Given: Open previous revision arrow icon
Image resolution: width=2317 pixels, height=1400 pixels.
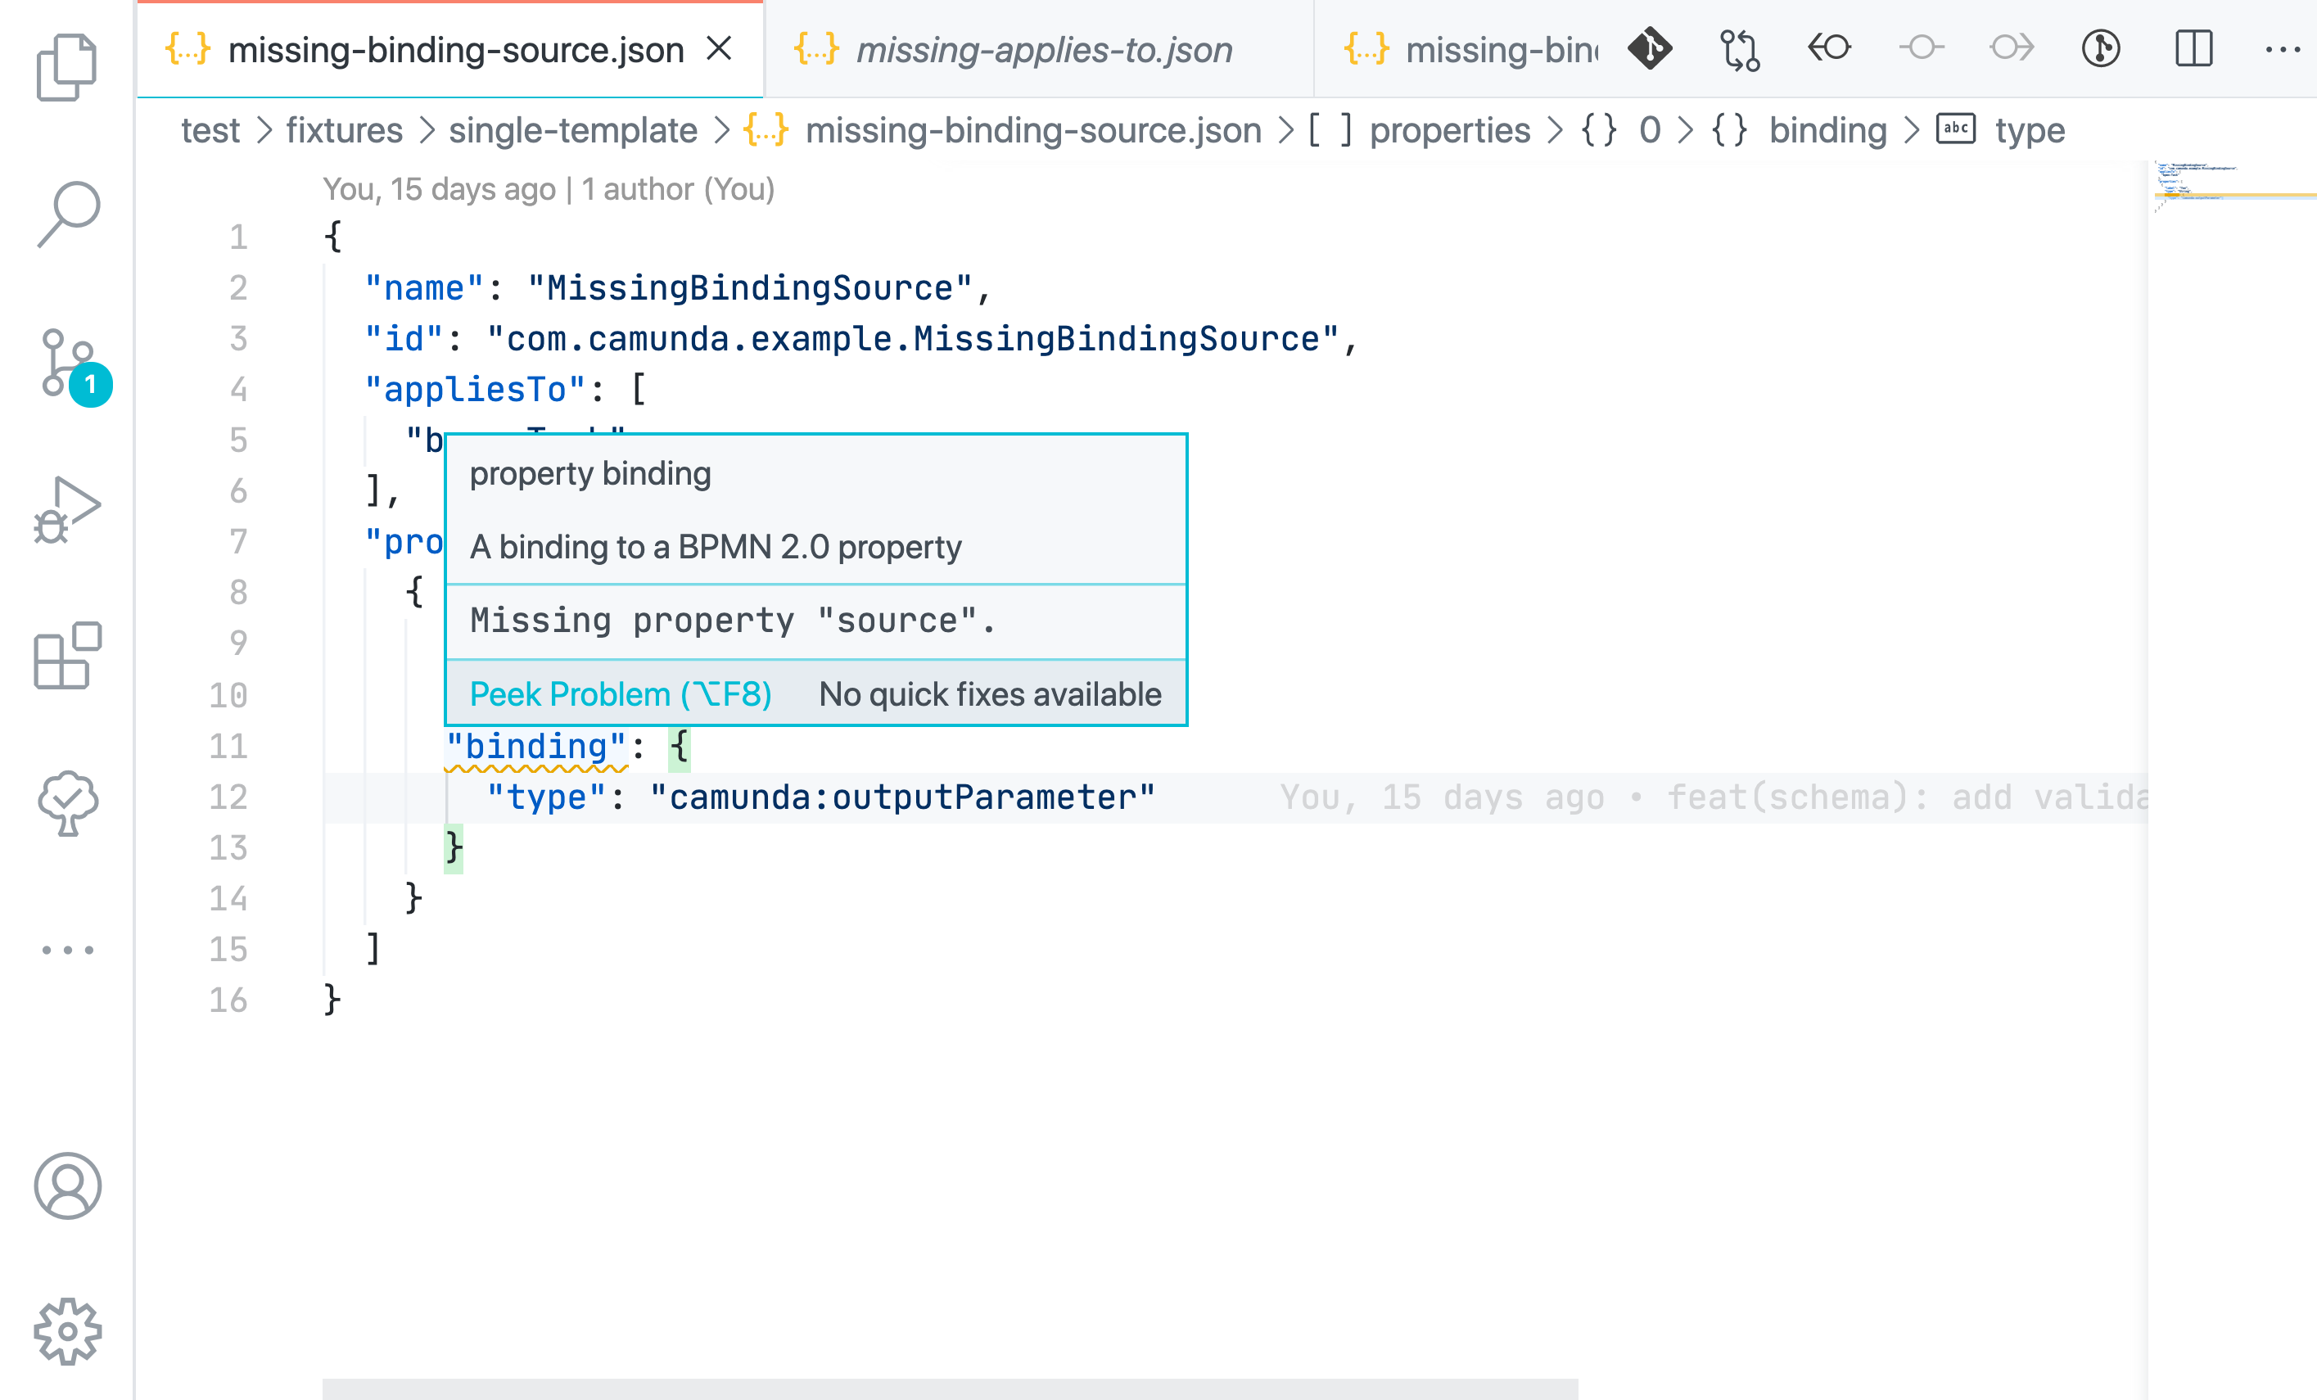Looking at the screenshot, I should (x=1829, y=47).
